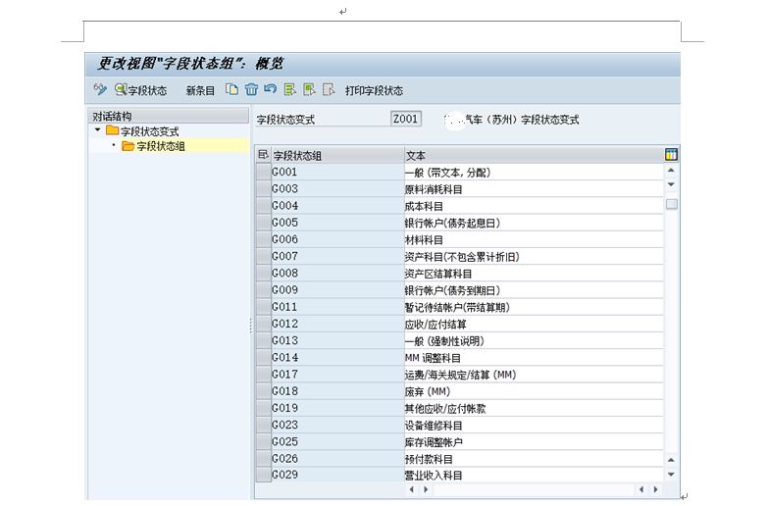The image size is (768, 506).
Task: Click text cell 其他应收/应付帐款
Action: tap(534, 409)
